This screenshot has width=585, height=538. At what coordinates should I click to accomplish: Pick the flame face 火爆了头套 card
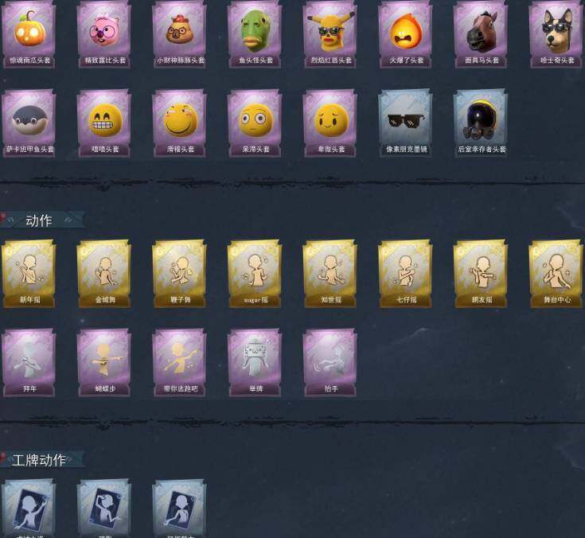point(406,34)
